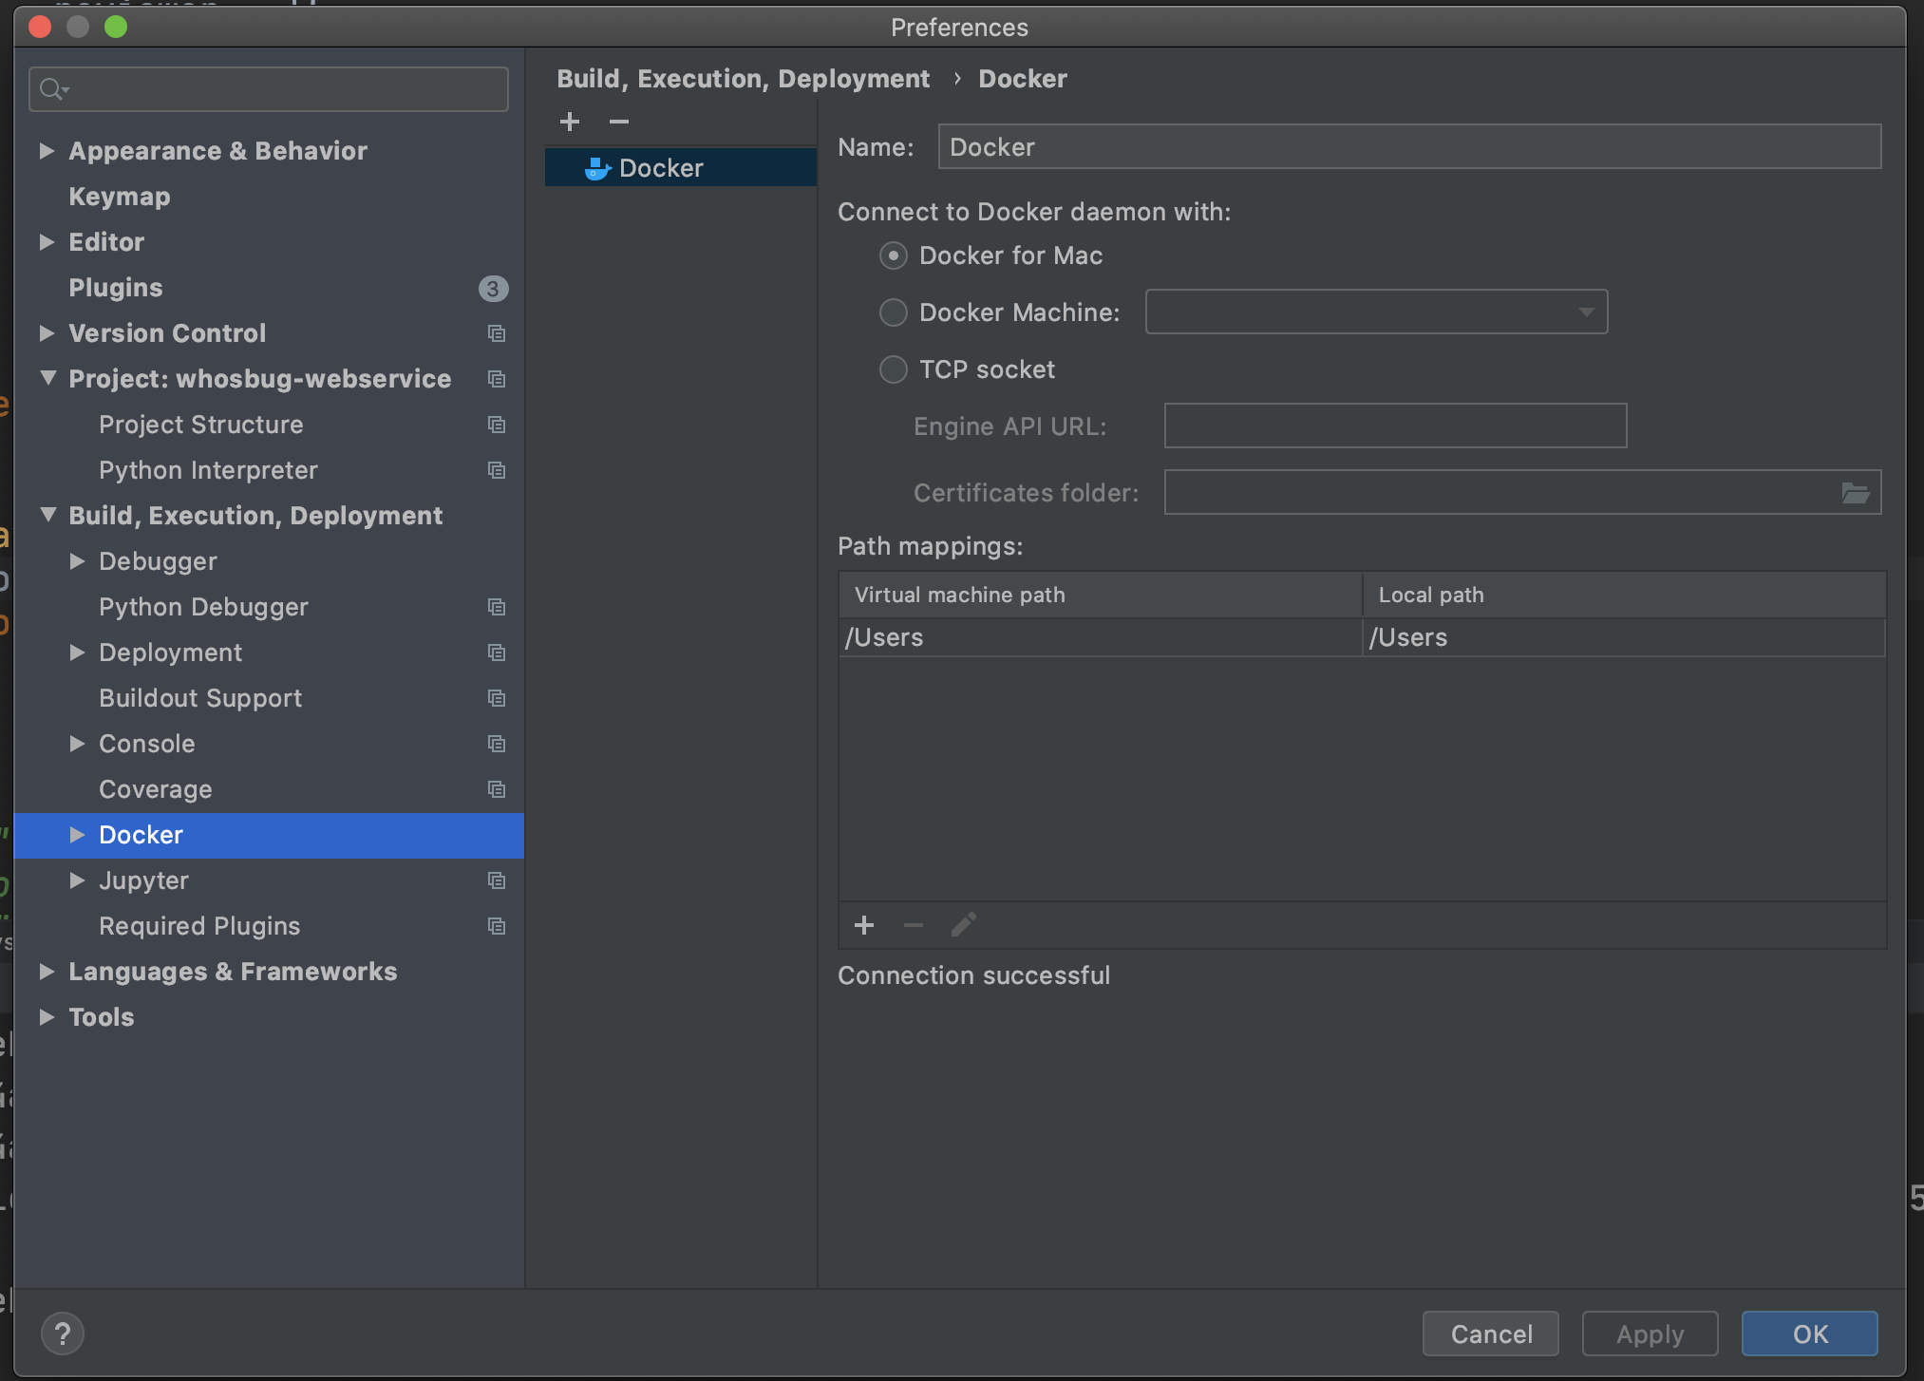The image size is (1924, 1381).
Task: Click project-level icon beside Project Structure
Action: click(496, 425)
